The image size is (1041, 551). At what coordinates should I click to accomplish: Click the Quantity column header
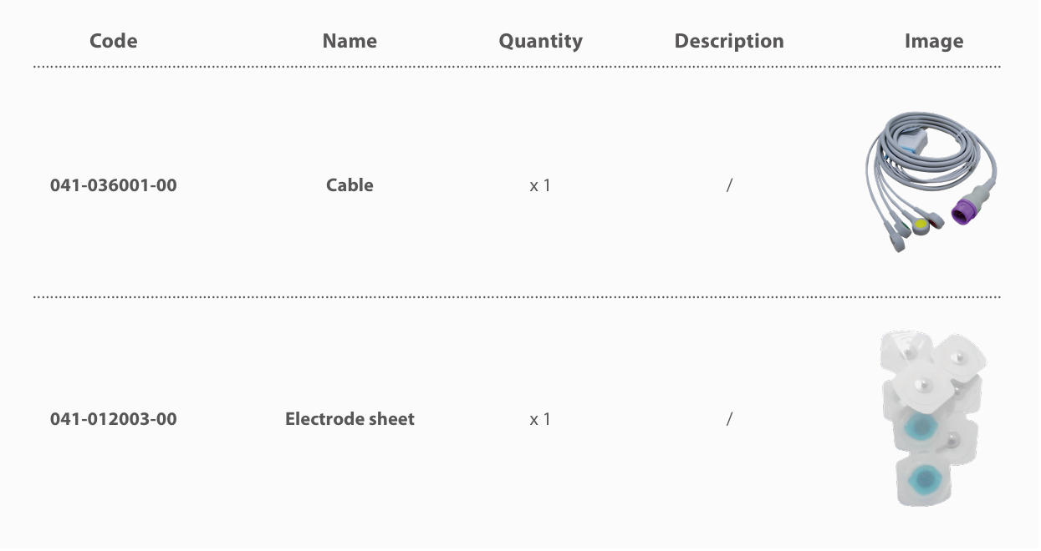click(x=540, y=41)
